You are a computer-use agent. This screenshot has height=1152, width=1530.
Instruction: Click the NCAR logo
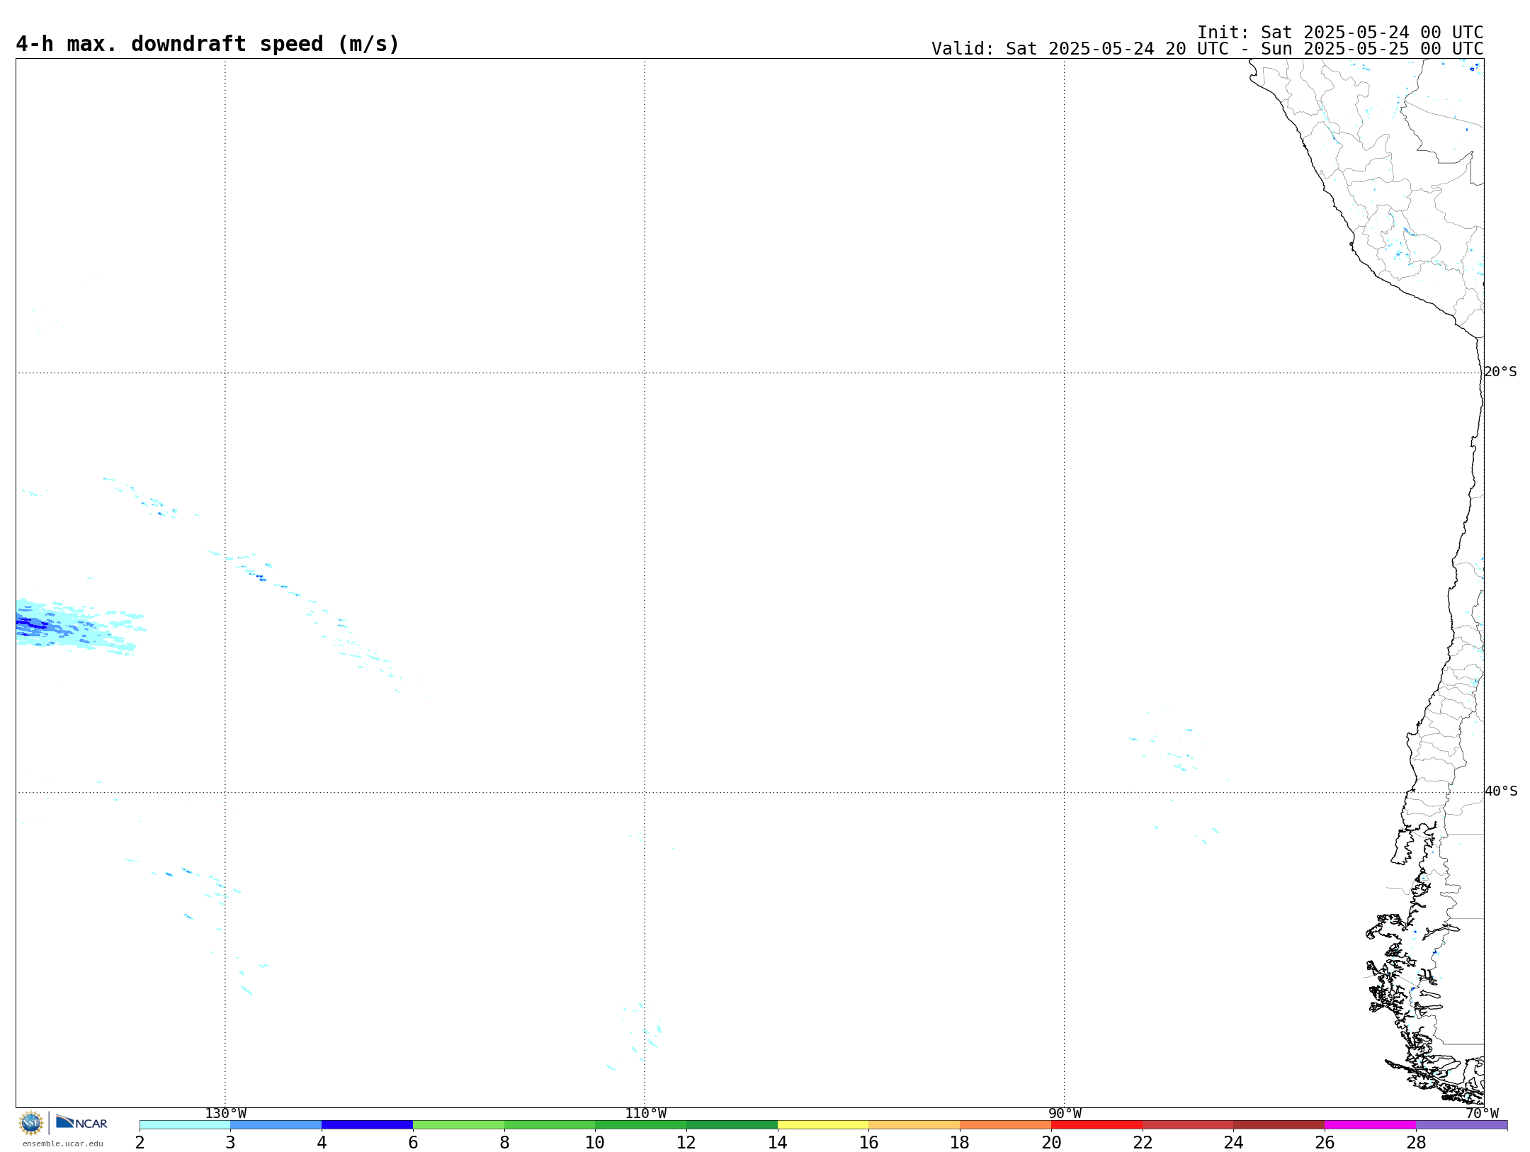pos(81,1122)
